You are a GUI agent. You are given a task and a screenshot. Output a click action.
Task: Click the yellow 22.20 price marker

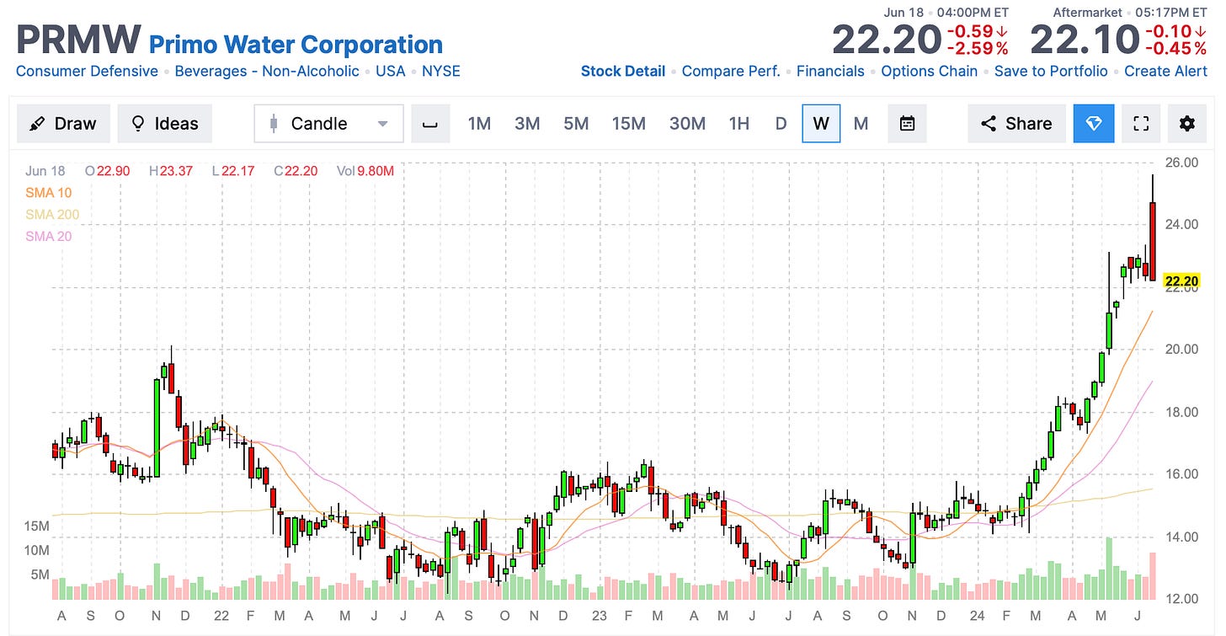(x=1181, y=281)
